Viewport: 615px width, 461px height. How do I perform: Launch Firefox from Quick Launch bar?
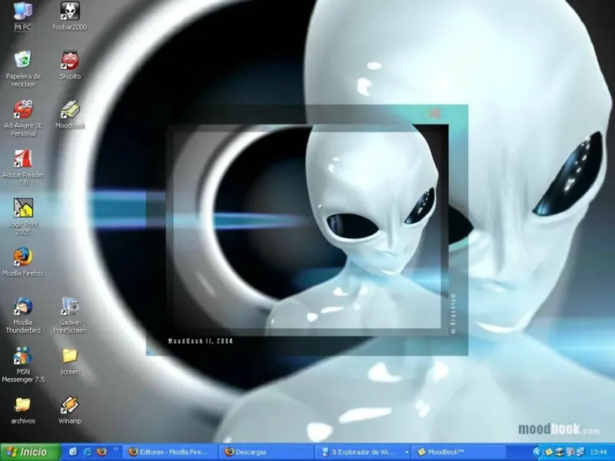coord(101,452)
